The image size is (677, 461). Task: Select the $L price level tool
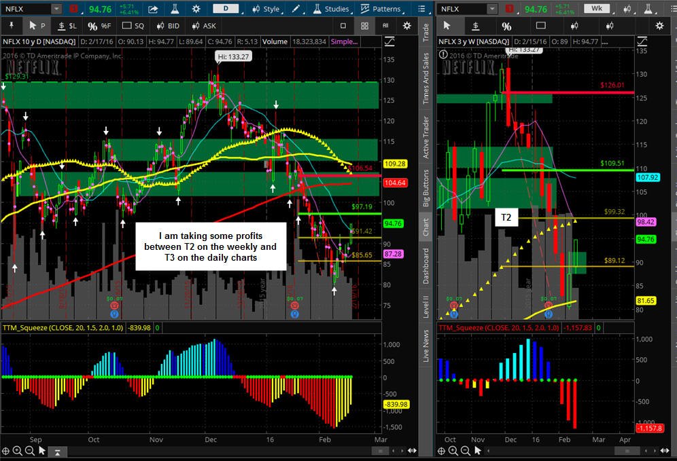[x=67, y=26]
